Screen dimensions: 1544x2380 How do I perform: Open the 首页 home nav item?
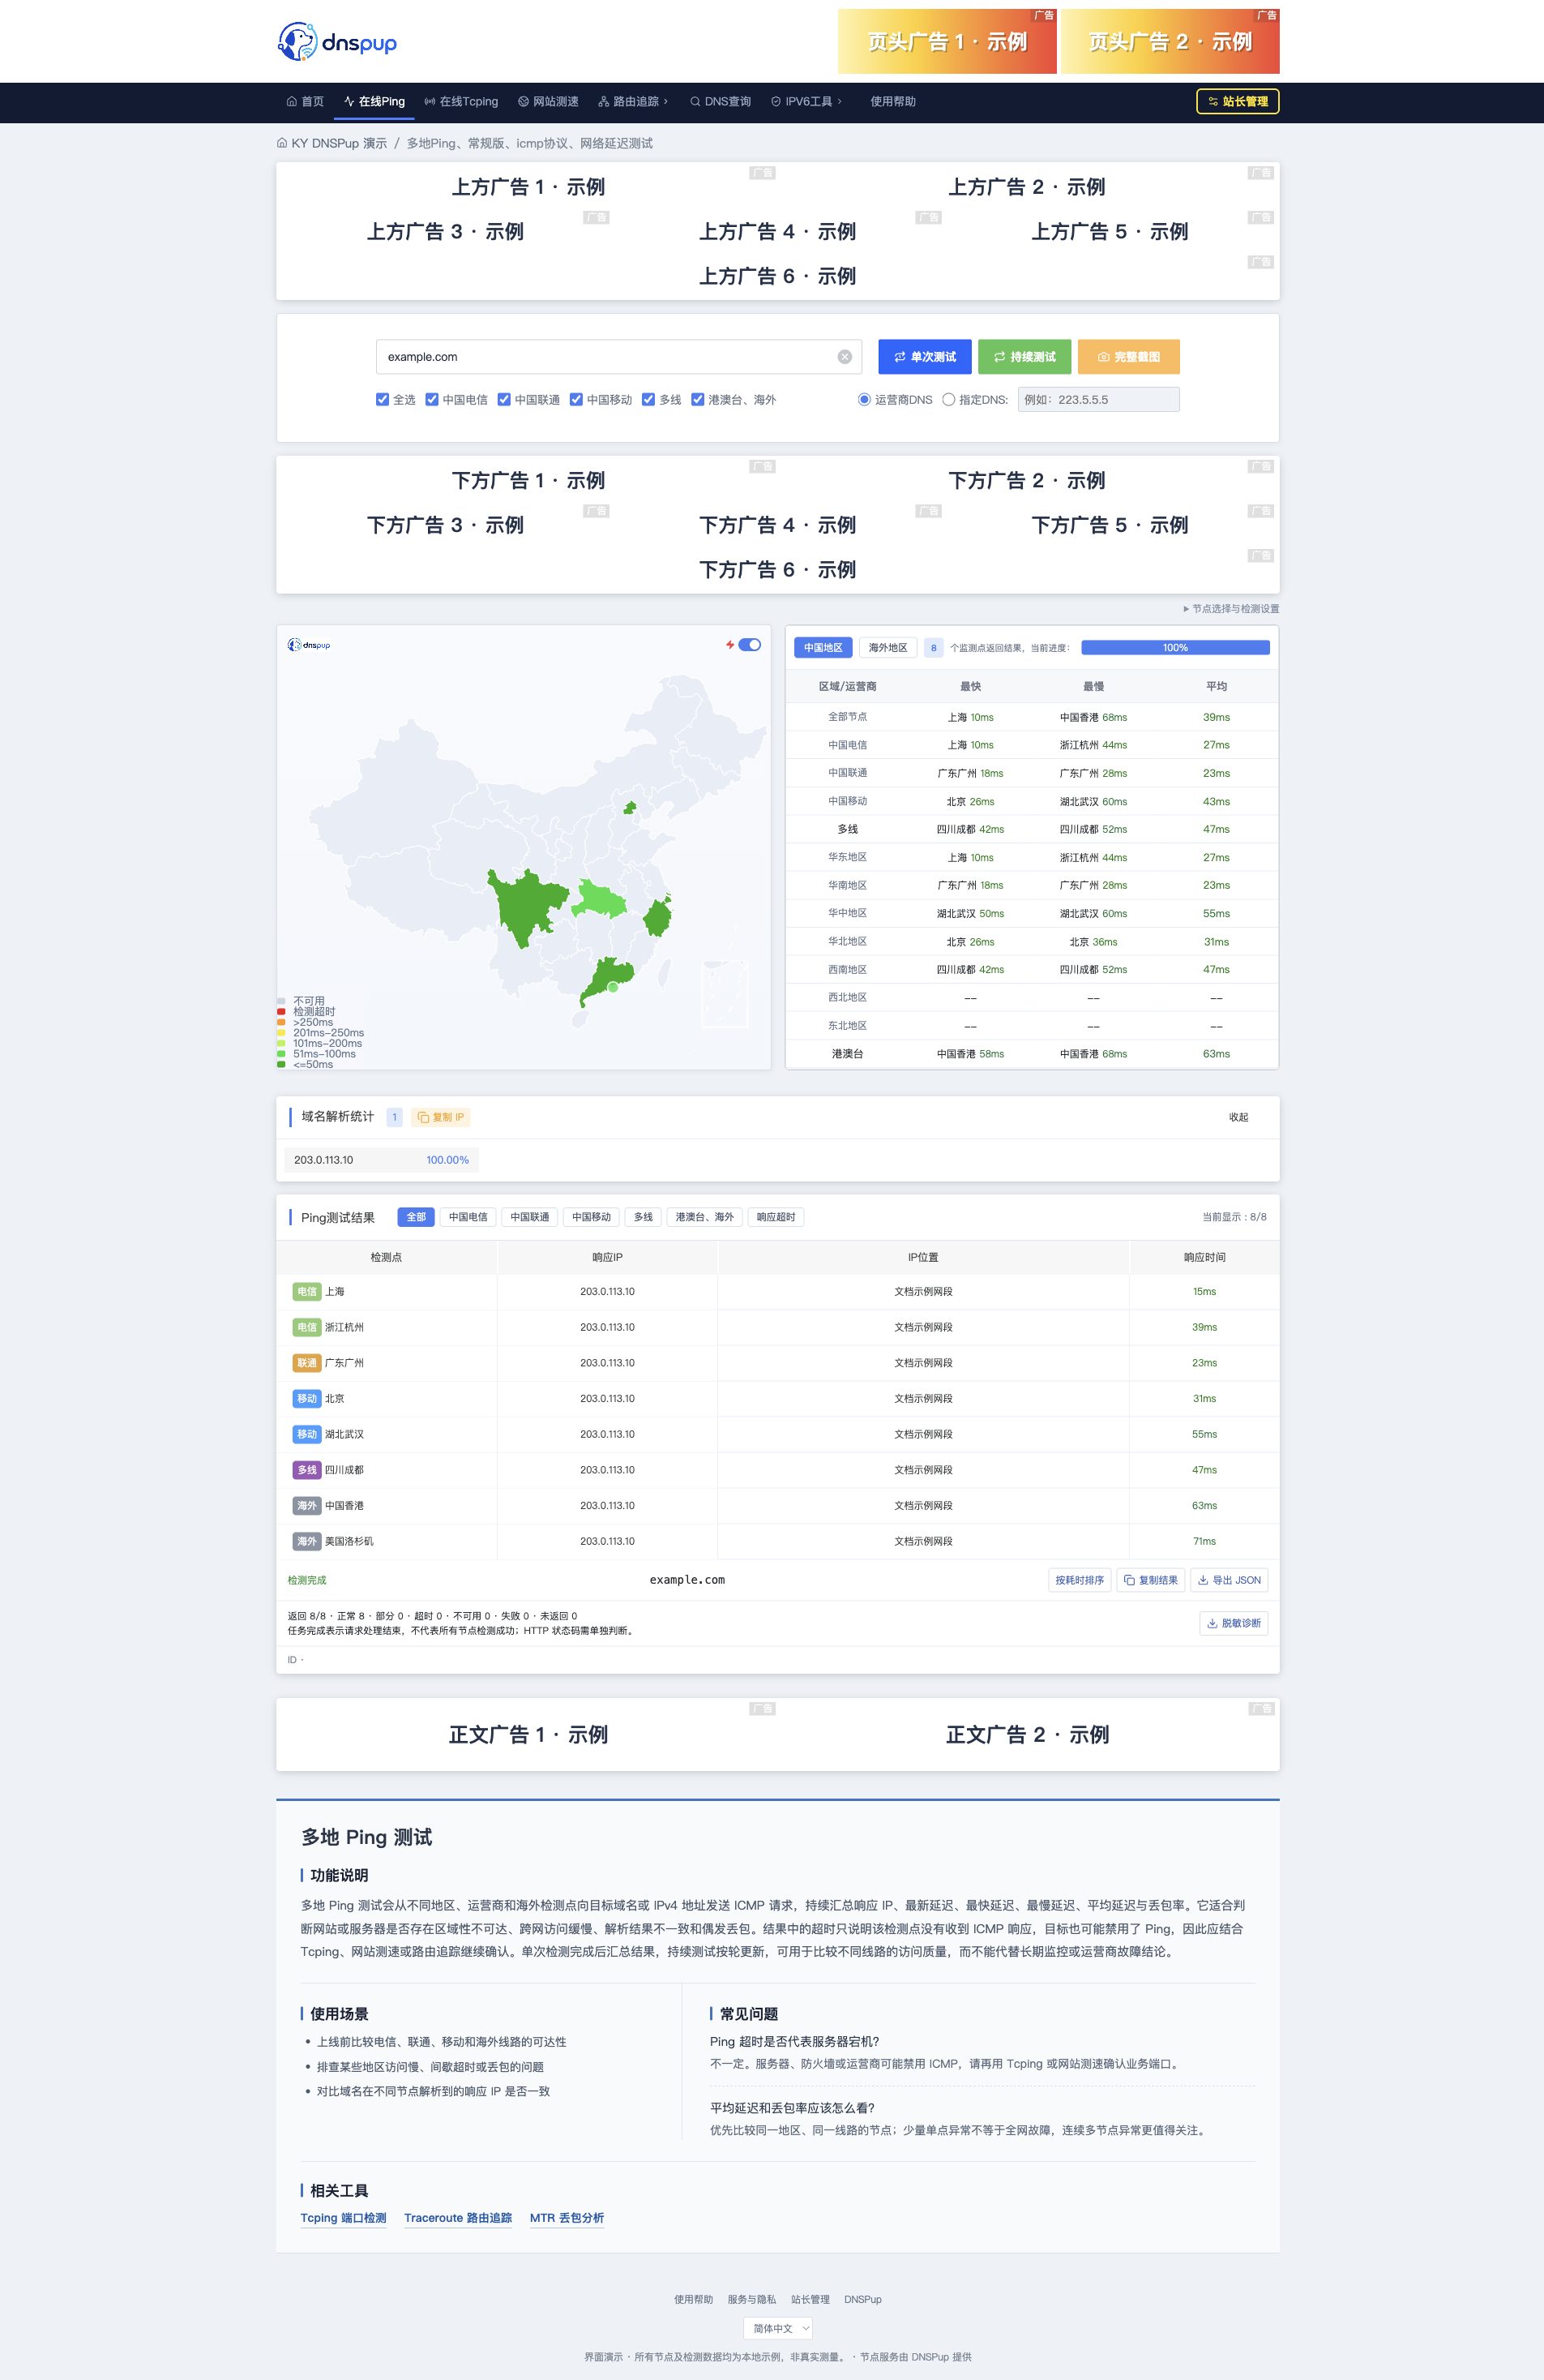point(305,102)
